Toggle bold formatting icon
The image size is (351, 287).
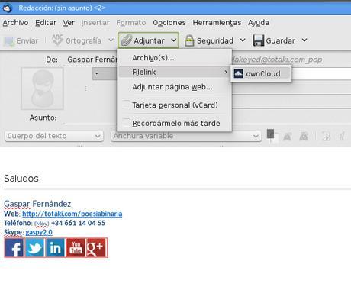[326, 137]
